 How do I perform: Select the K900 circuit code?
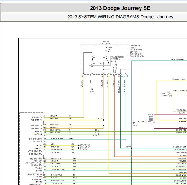tap(70, 138)
